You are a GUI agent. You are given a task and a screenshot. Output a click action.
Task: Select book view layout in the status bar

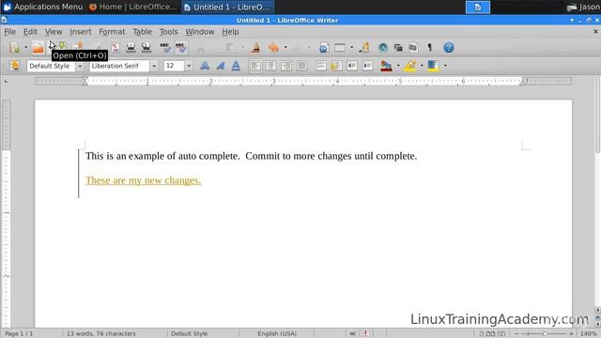tap(501, 334)
